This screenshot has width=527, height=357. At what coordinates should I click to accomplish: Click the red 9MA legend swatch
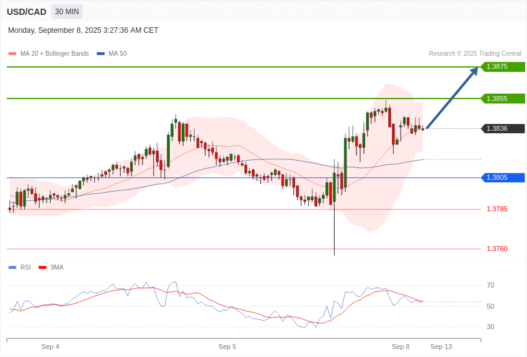pos(42,268)
